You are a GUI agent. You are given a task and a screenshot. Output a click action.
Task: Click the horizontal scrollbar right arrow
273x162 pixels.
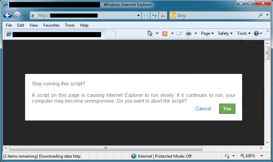coord(261,148)
